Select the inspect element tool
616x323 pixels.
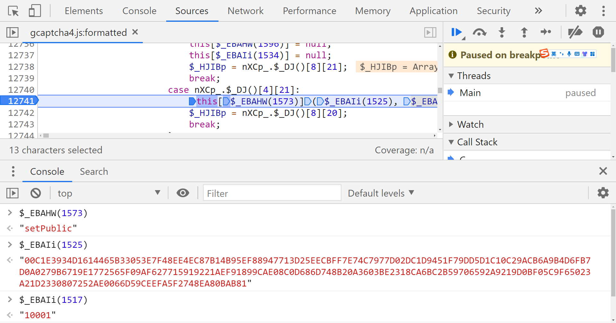click(x=13, y=11)
